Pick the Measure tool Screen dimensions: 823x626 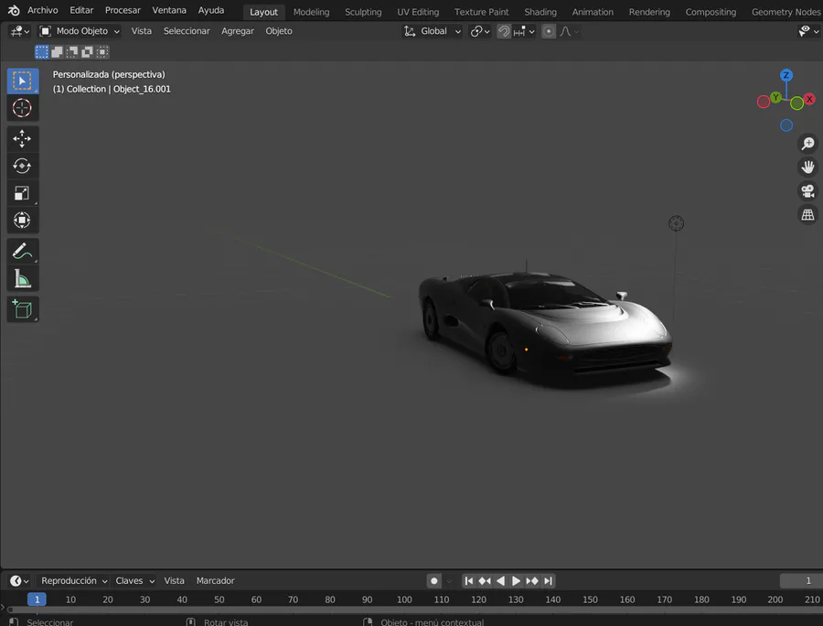[x=23, y=278]
